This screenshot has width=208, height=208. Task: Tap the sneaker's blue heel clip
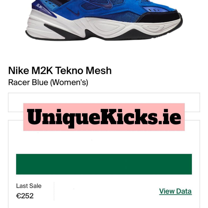(x=44, y=9)
